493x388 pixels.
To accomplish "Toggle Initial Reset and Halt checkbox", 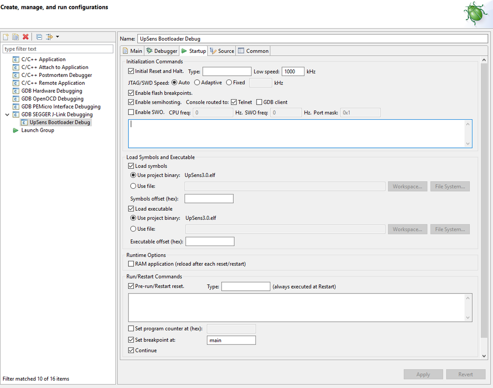I will point(131,71).
